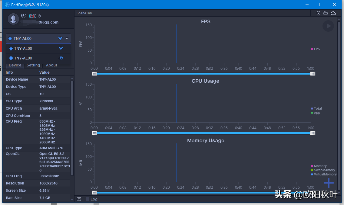This screenshot has height=205, width=344.
Task: Select the Ram Size value 7.4 GB
Action: [x=45, y=198]
